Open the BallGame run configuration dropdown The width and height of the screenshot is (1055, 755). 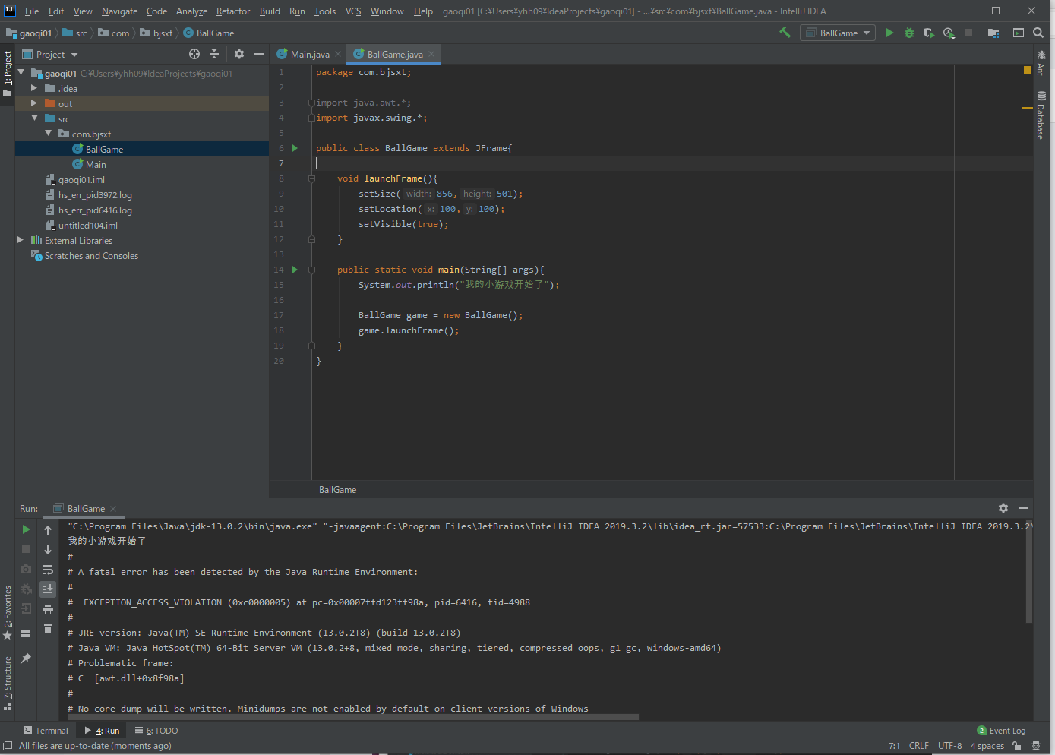[x=838, y=33]
